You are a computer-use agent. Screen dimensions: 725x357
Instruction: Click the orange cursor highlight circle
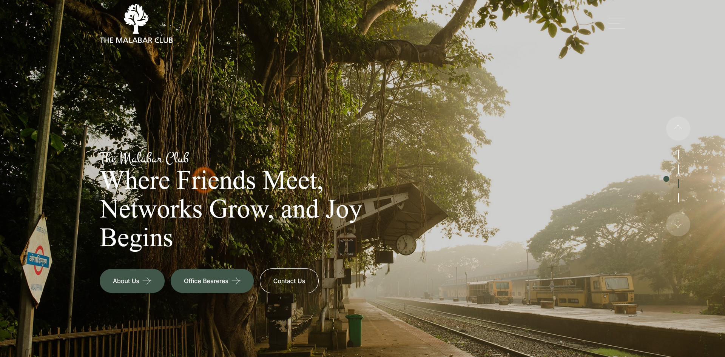pyautogui.click(x=204, y=180)
